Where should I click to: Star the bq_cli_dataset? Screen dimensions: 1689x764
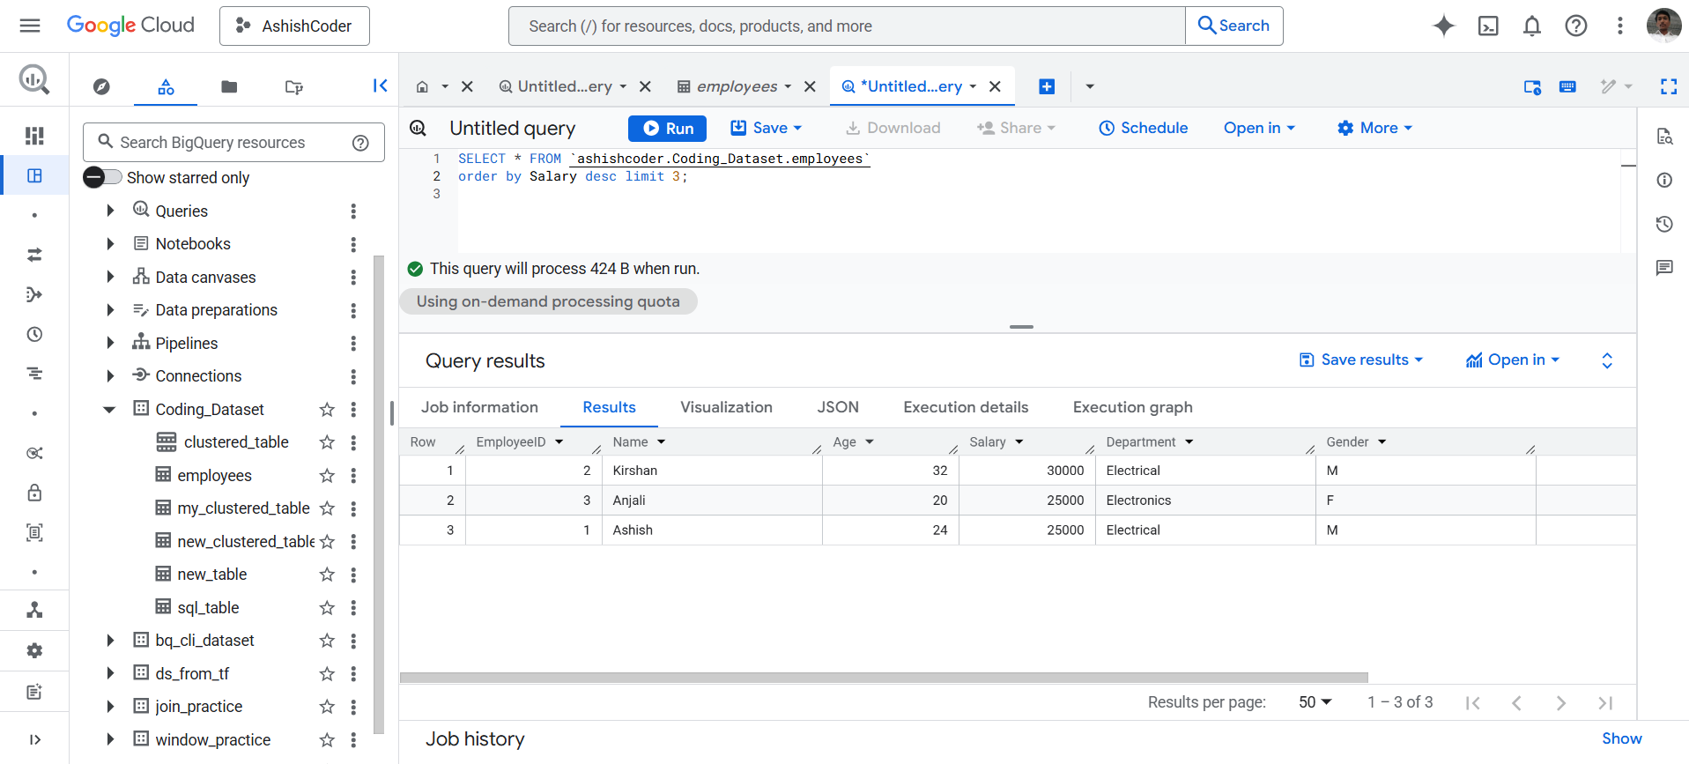(327, 641)
